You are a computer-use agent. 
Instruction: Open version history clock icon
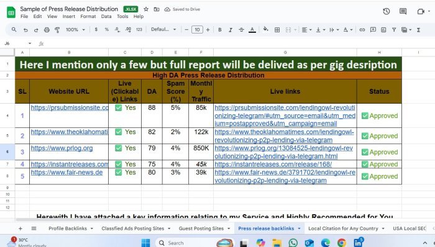point(386,11)
